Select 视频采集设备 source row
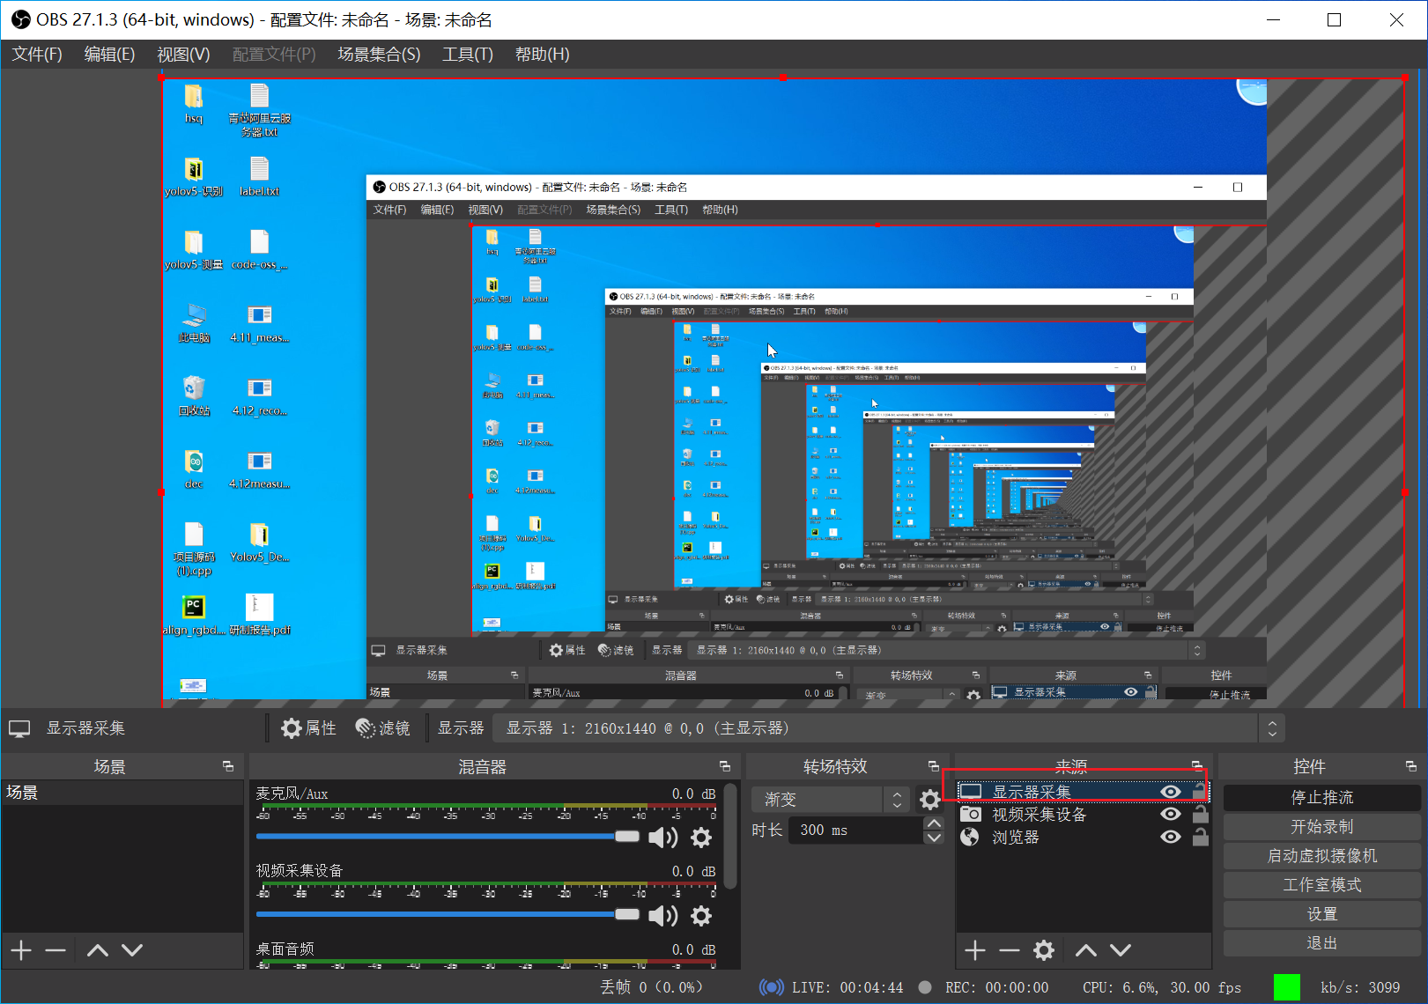Viewport: 1428px width, 1004px height. coord(1084,815)
